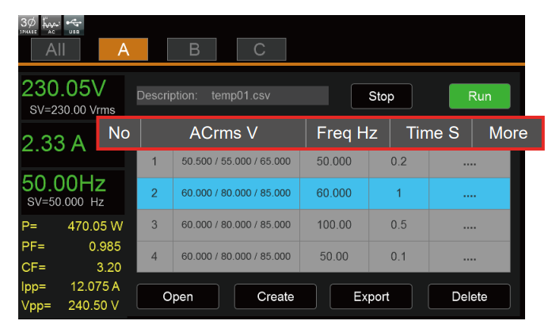552x336 pixels.
Task: Select phase A tab
Action: 123,49
